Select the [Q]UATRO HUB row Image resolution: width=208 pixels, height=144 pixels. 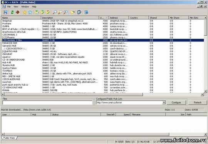click(102, 51)
